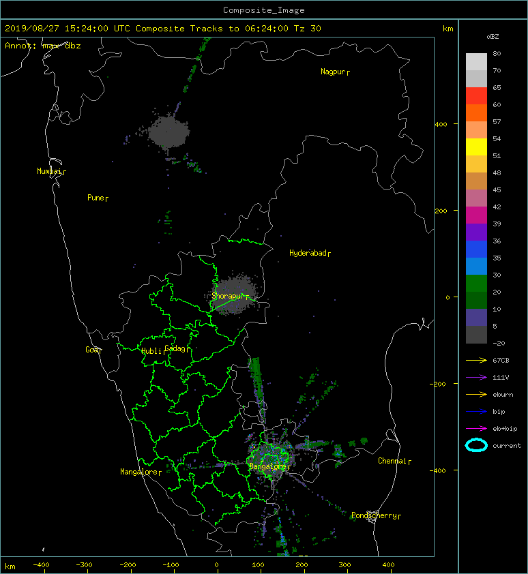The image size is (528, 574).
Task: Select the red swatch between 65 and 60
Action: [x=476, y=96]
